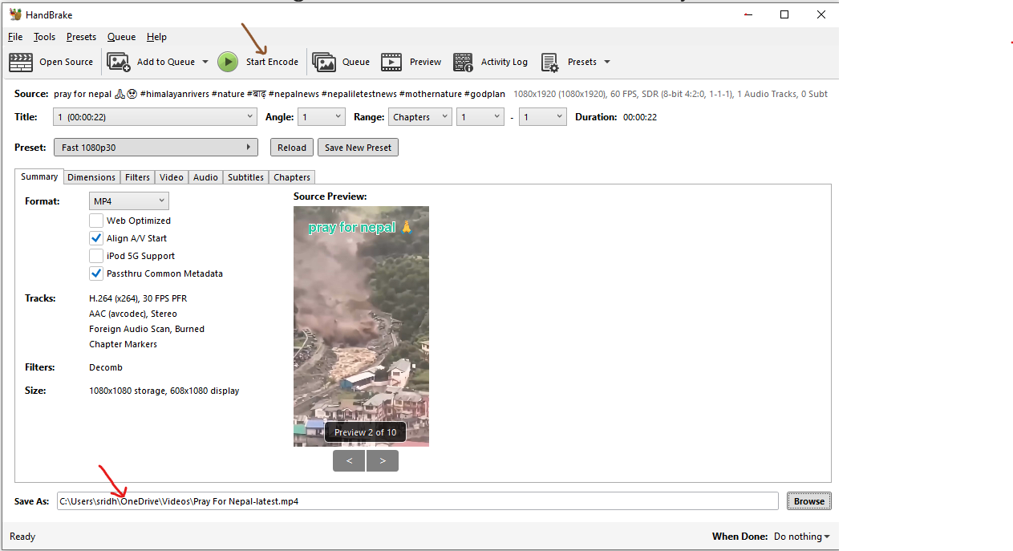1013x551 pixels.
Task: Expand the Format MP4 dropdown
Action: pos(129,201)
